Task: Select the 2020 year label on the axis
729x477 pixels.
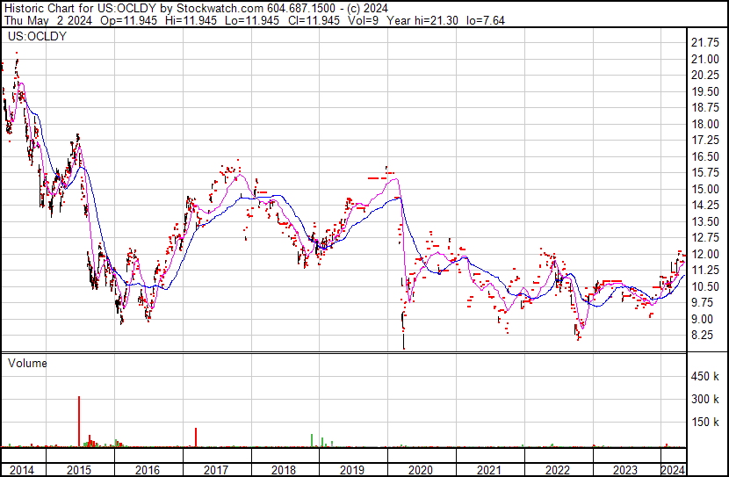Action: point(420,470)
